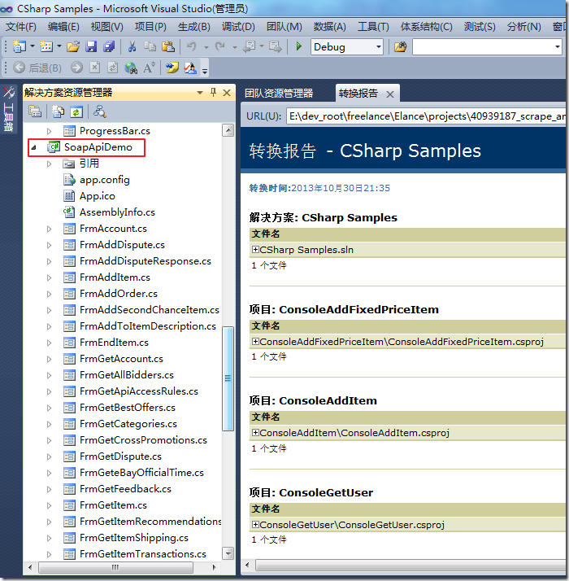569x581 pixels.
Task: Close the 转换报告 tab
Action: (390, 94)
